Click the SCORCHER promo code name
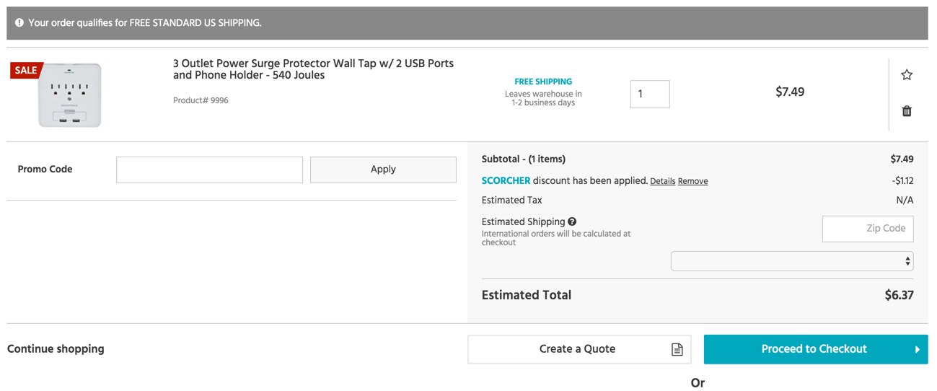937x391 pixels. (x=506, y=181)
